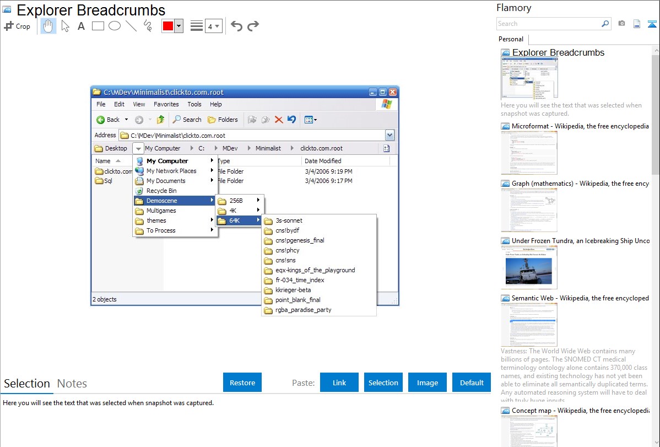
Task: Choose the freehand squiggle drawing tool
Action: coord(147,26)
